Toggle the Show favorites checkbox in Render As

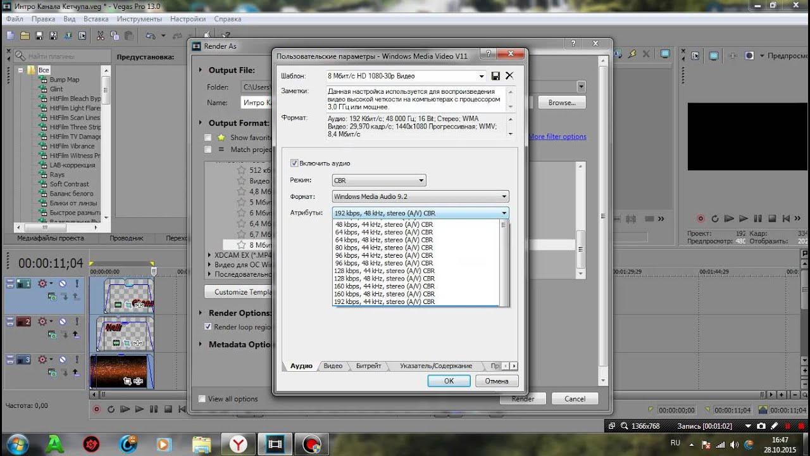(x=208, y=137)
